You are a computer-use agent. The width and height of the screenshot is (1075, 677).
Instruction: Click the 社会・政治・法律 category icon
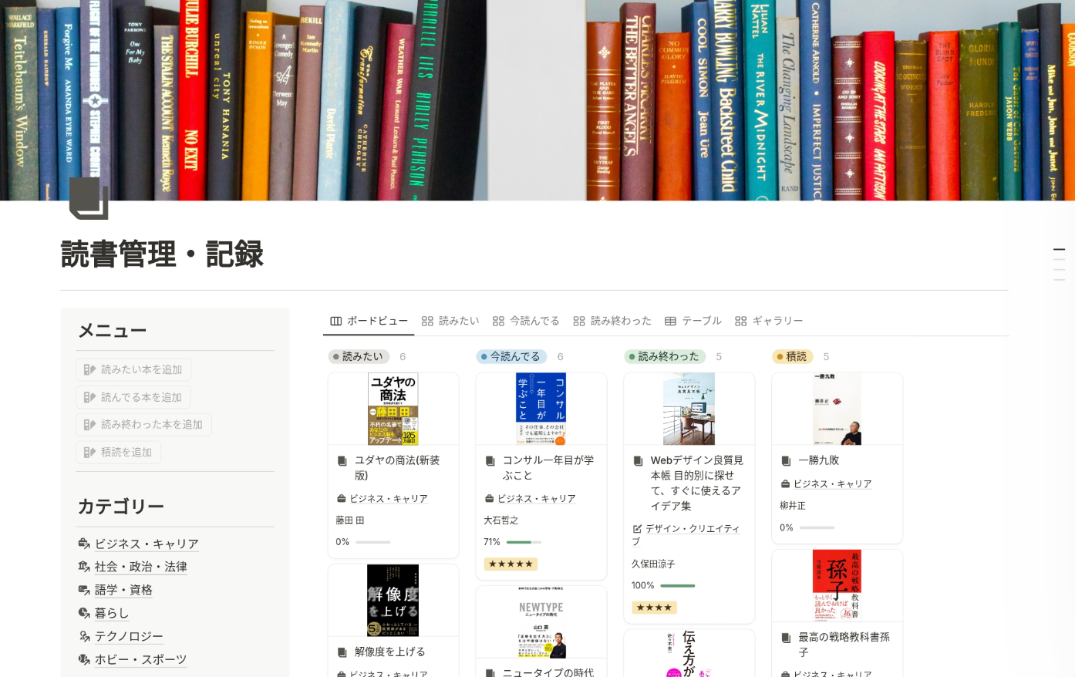(84, 567)
